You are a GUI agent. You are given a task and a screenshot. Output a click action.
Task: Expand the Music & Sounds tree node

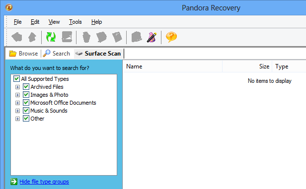coord(17,111)
